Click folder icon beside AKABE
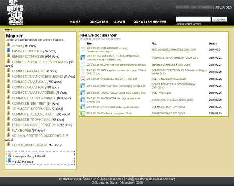This screenshot has width=234, height=186. (8, 45)
